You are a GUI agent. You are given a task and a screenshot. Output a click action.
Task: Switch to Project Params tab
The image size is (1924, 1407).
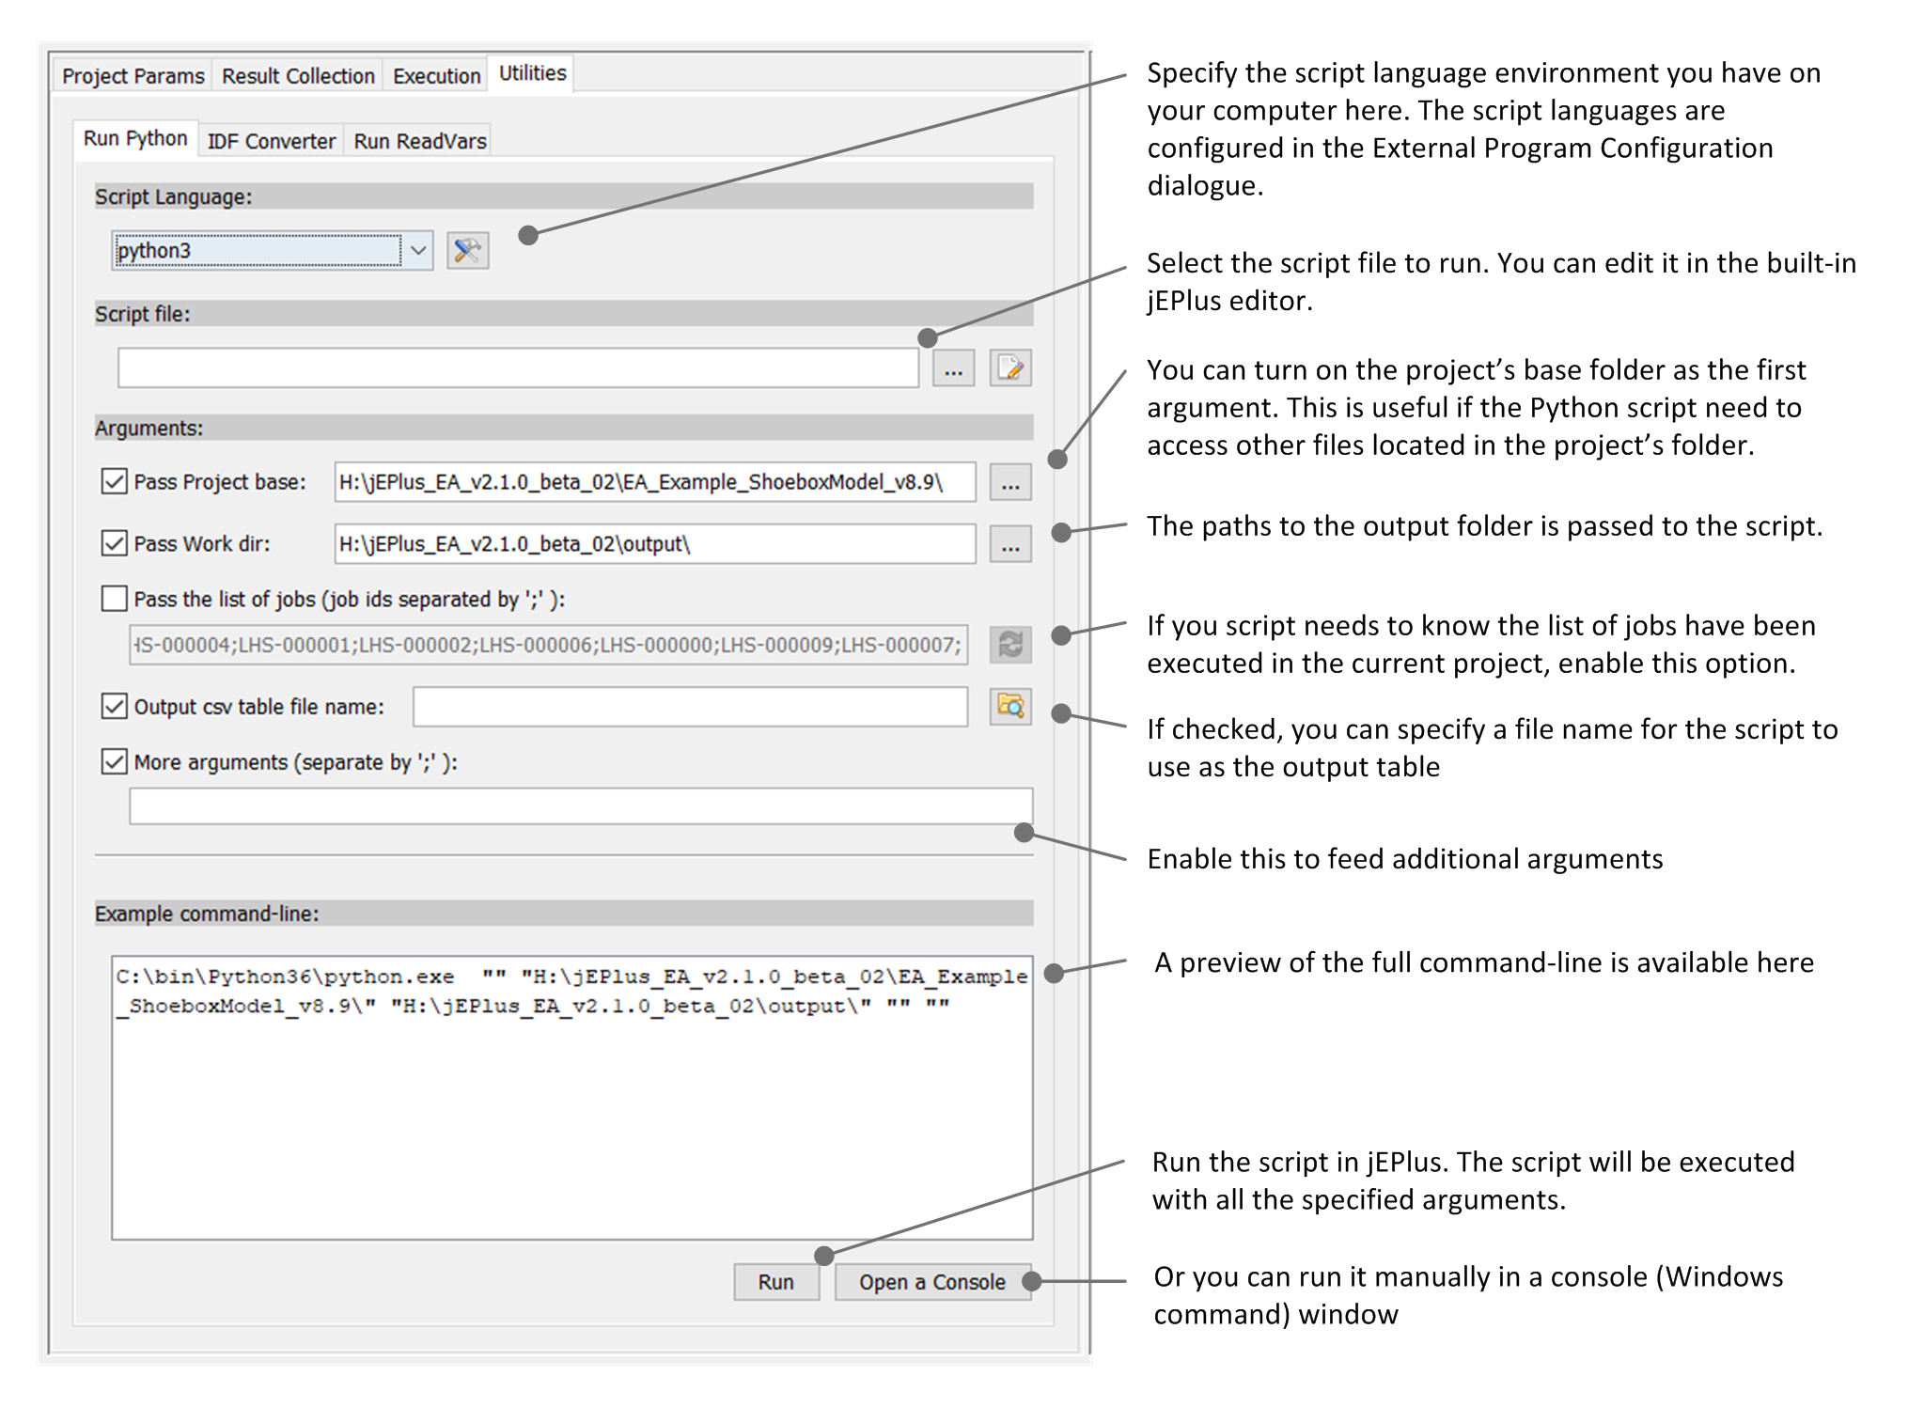tap(133, 76)
